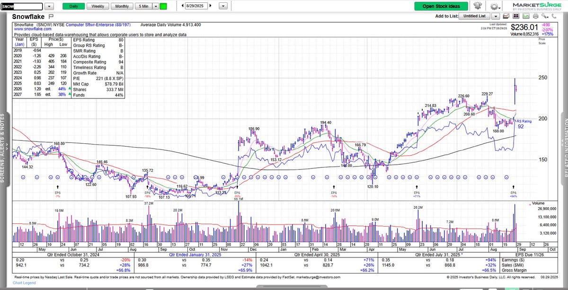The width and height of the screenshot is (568, 290).
Task: Print the chart with the printer icon
Action: point(535,17)
